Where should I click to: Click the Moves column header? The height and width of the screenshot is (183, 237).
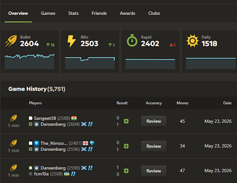click(182, 103)
